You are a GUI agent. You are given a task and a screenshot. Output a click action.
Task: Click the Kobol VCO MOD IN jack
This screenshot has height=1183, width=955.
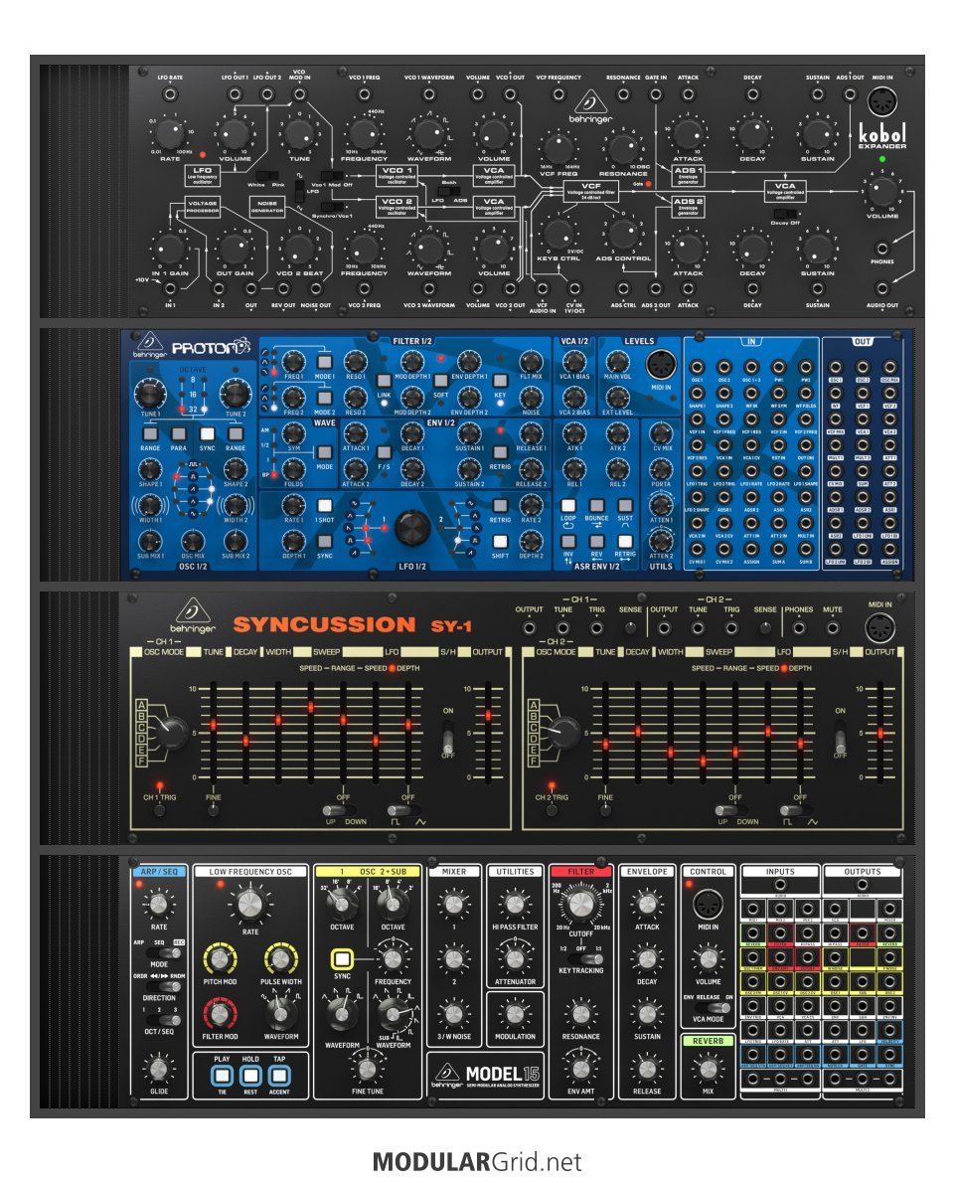pos(299,94)
